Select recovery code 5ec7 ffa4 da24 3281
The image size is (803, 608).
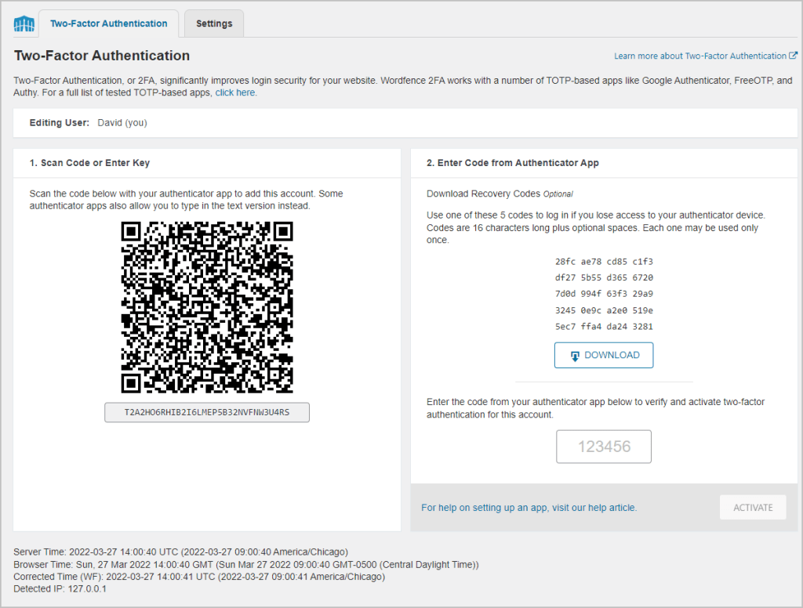tap(604, 327)
